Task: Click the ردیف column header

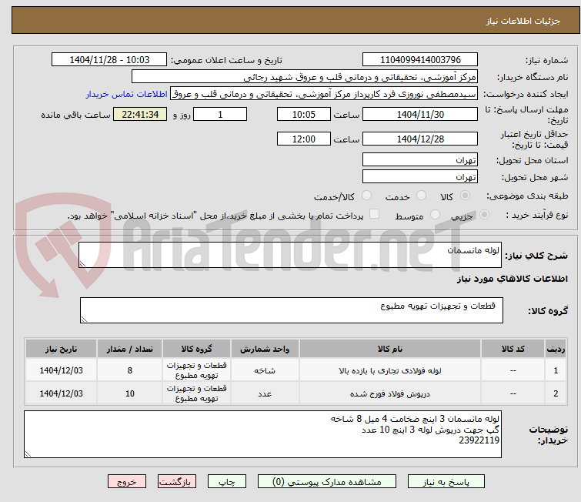Action: pos(556,349)
